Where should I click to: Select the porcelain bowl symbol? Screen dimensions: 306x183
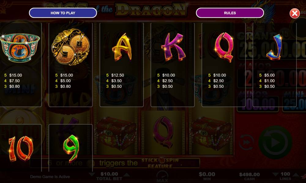[20, 47]
